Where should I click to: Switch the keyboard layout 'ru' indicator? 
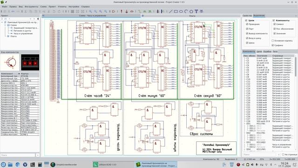262,165
